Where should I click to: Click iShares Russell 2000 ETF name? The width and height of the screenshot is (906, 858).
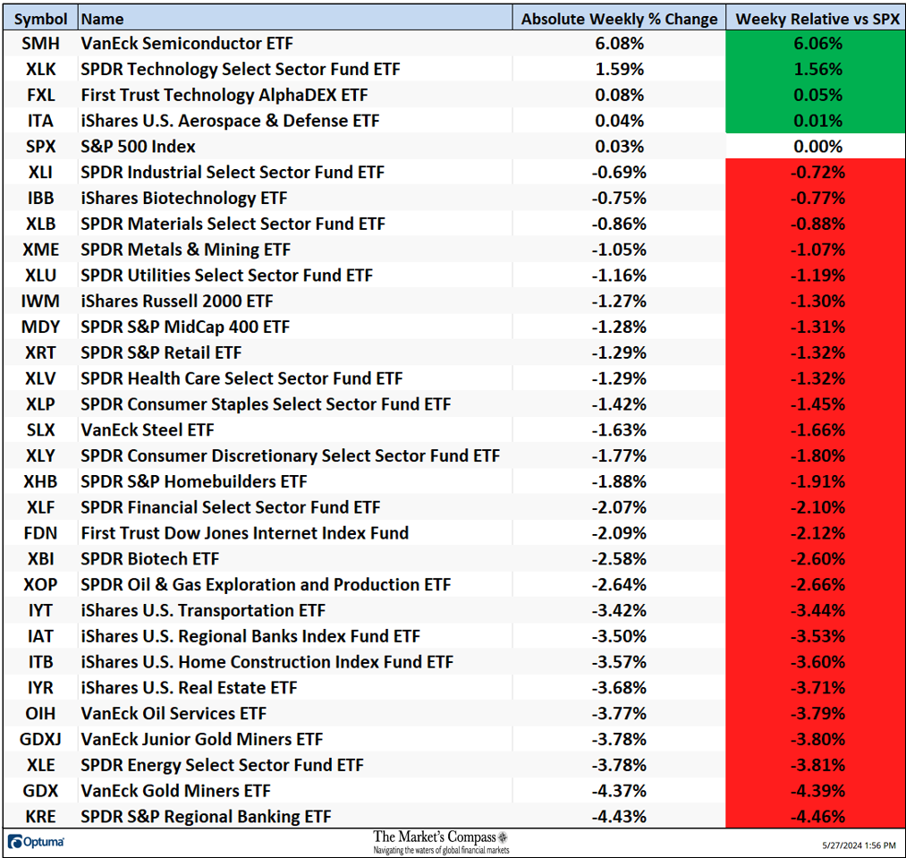[177, 302]
